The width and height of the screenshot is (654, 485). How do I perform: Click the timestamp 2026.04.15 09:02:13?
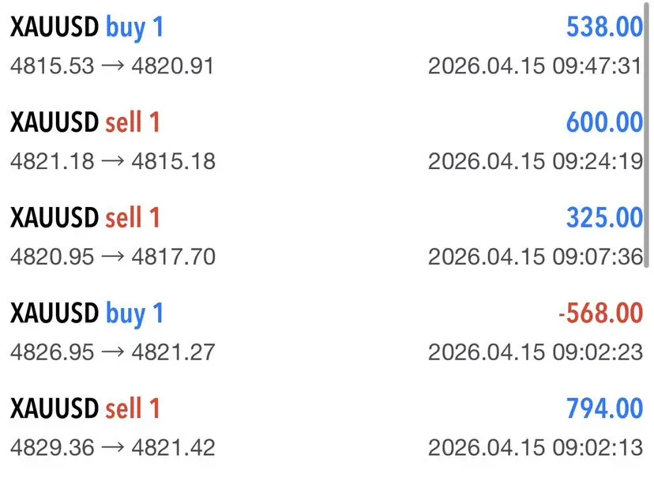point(536,447)
